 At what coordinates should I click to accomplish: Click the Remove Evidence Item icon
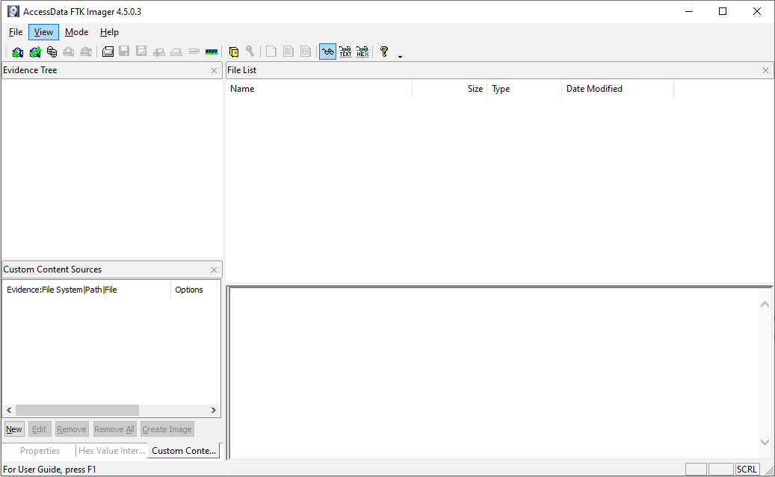69,52
